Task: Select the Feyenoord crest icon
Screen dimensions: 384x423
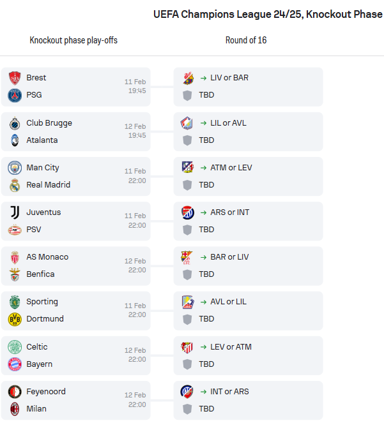Action: [15, 392]
